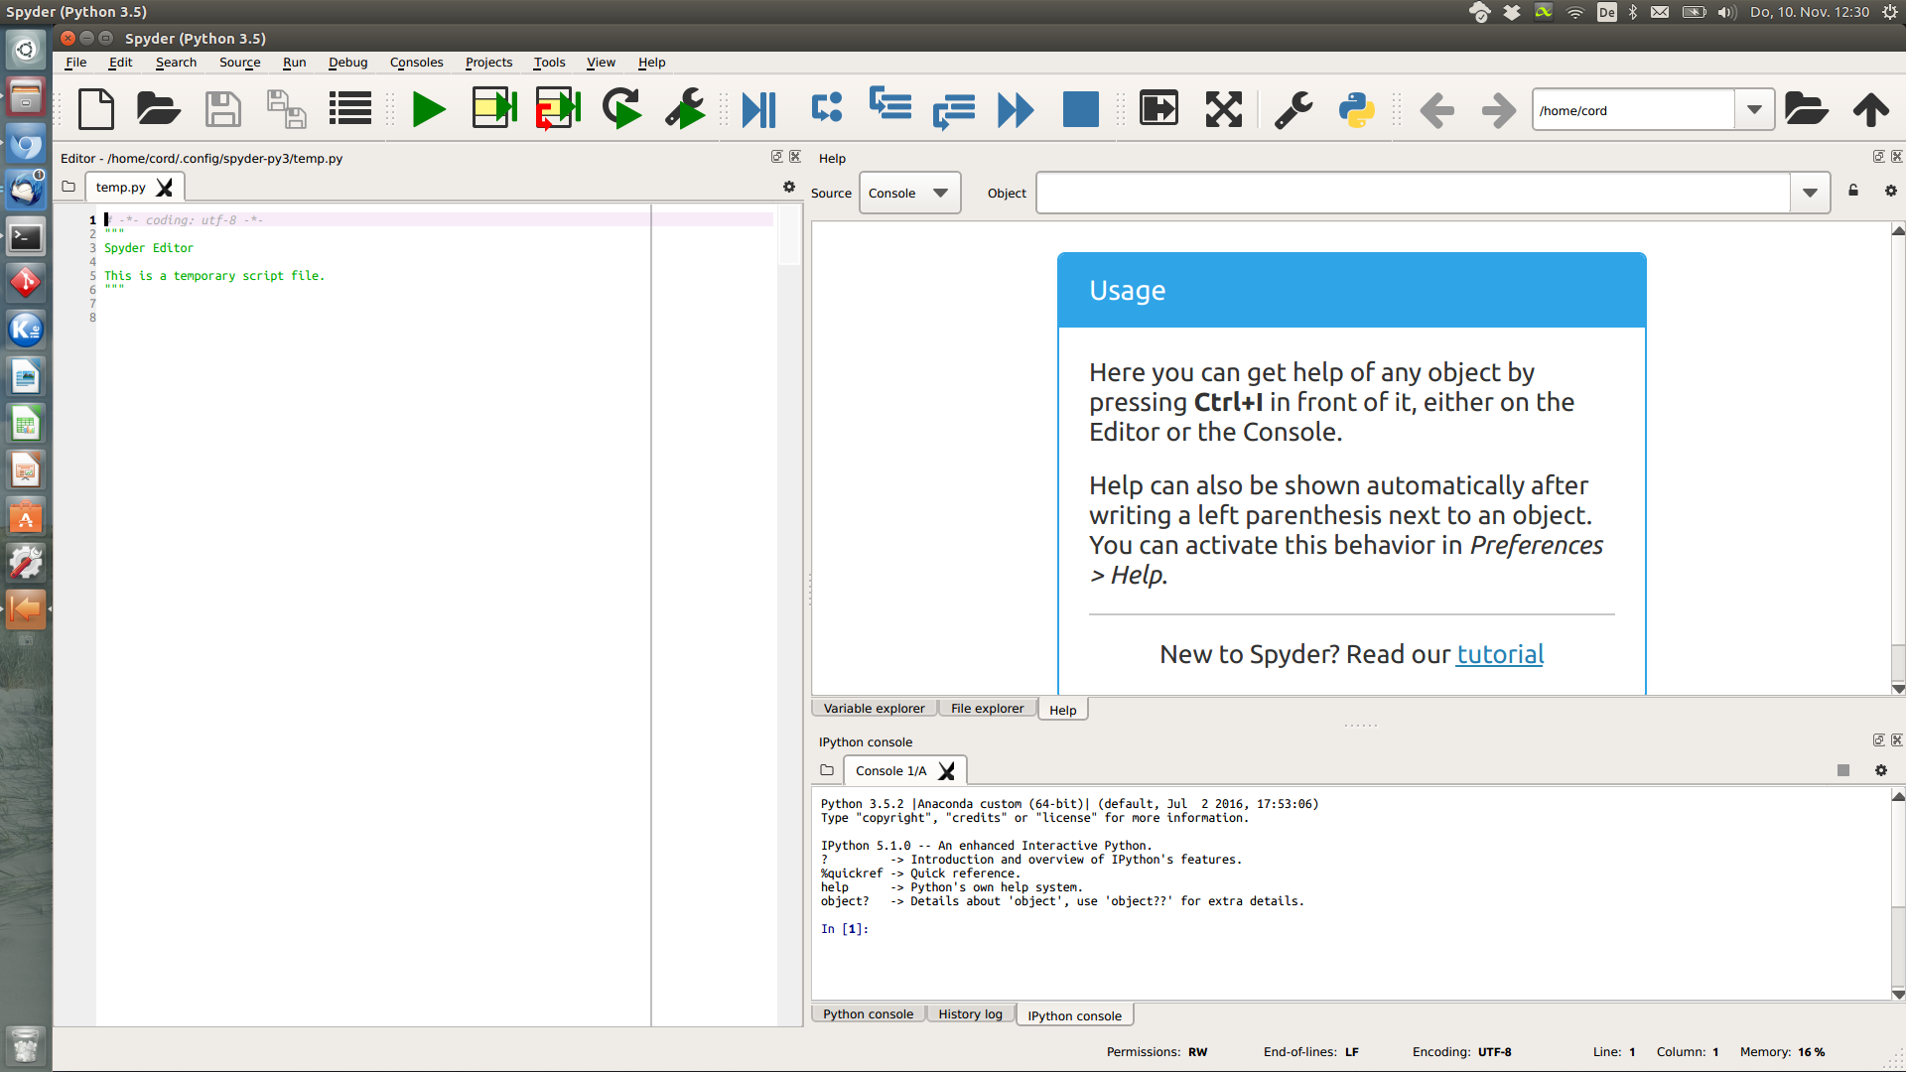
Task: Browse for a working directory
Action: click(1806, 108)
